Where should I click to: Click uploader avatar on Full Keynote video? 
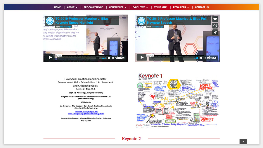coord(141,21)
